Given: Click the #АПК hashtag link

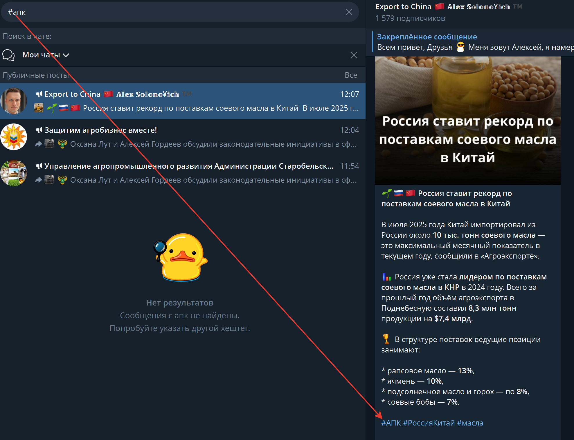Looking at the screenshot, I should tap(391, 423).
